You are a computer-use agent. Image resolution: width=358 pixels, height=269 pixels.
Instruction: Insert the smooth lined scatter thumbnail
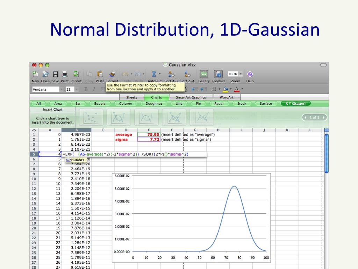[146, 117]
